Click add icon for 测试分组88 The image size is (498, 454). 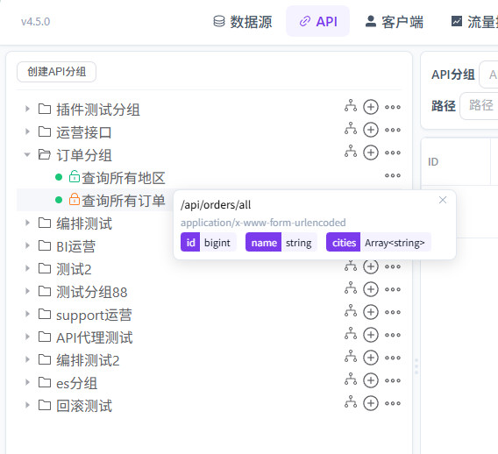click(x=371, y=289)
